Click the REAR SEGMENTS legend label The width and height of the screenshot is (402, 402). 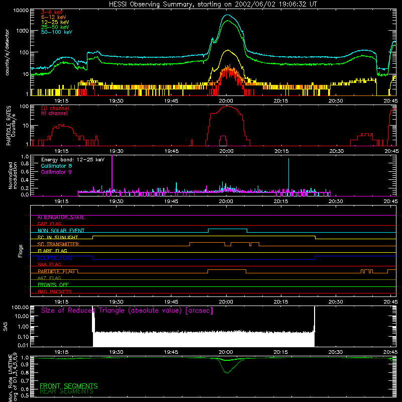tap(66, 391)
